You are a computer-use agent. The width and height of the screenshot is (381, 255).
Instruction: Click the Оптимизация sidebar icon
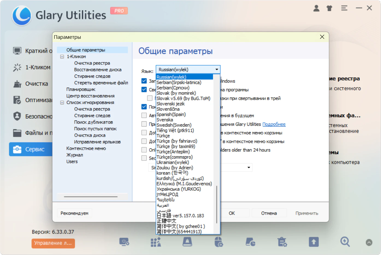(x=17, y=100)
